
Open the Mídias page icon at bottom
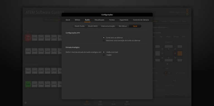100,103
